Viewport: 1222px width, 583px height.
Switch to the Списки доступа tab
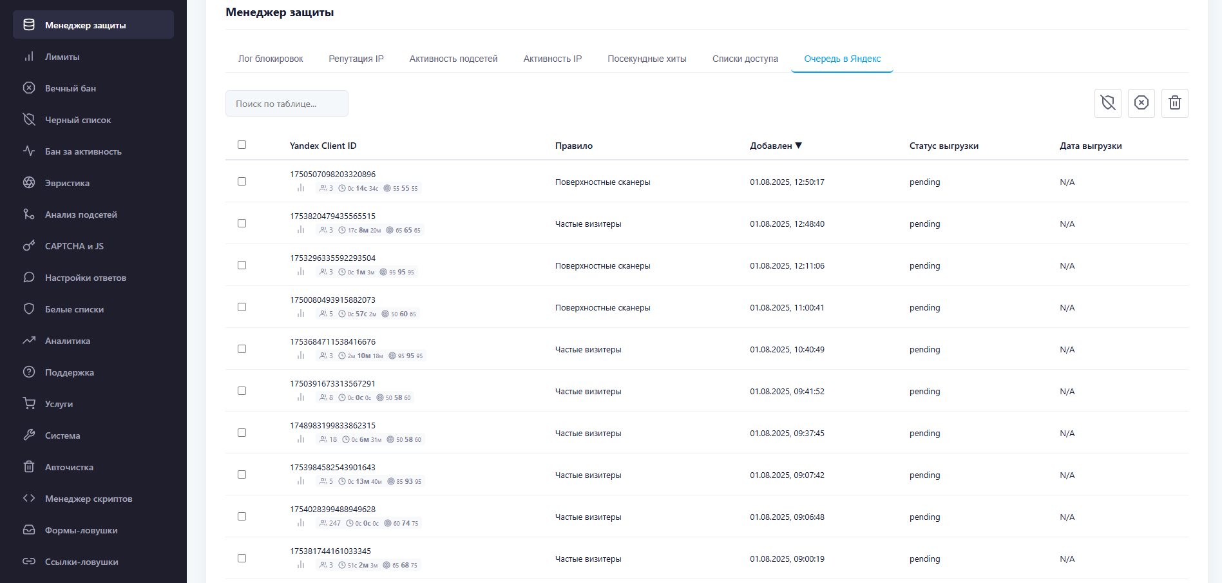coord(745,59)
